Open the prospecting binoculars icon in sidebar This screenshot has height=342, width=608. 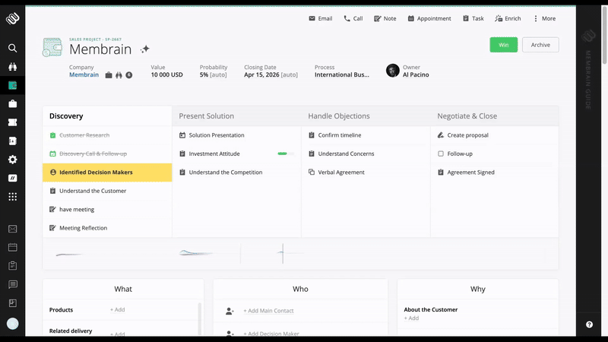coord(12,67)
